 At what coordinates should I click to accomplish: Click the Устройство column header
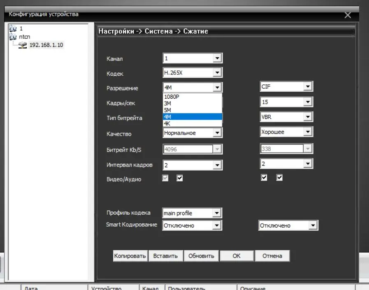[114, 288]
